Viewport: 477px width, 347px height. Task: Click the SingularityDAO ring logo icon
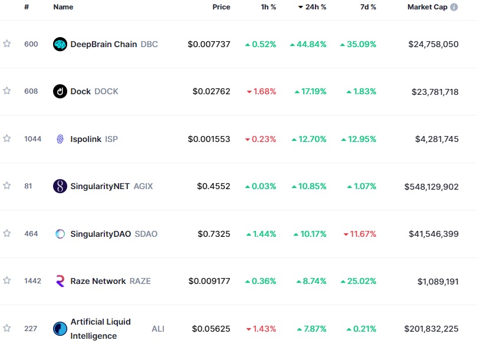click(60, 234)
